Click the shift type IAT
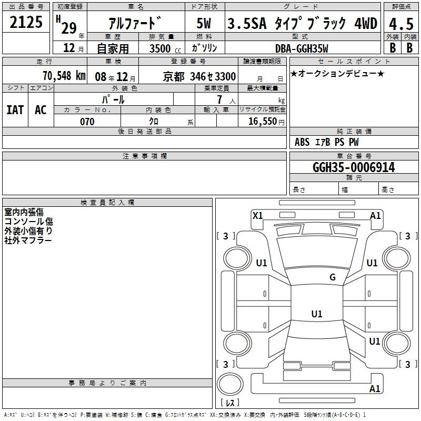The image size is (421, 421). (15, 110)
